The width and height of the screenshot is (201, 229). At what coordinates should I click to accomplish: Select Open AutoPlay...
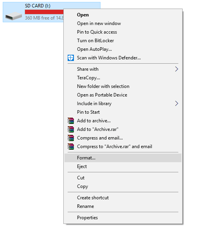click(123, 49)
